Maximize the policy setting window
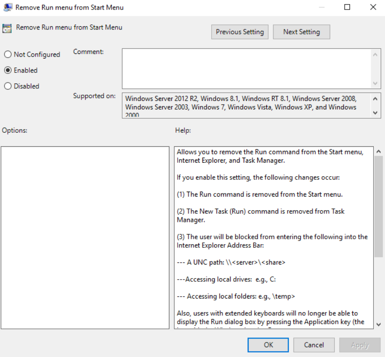 coord(347,7)
